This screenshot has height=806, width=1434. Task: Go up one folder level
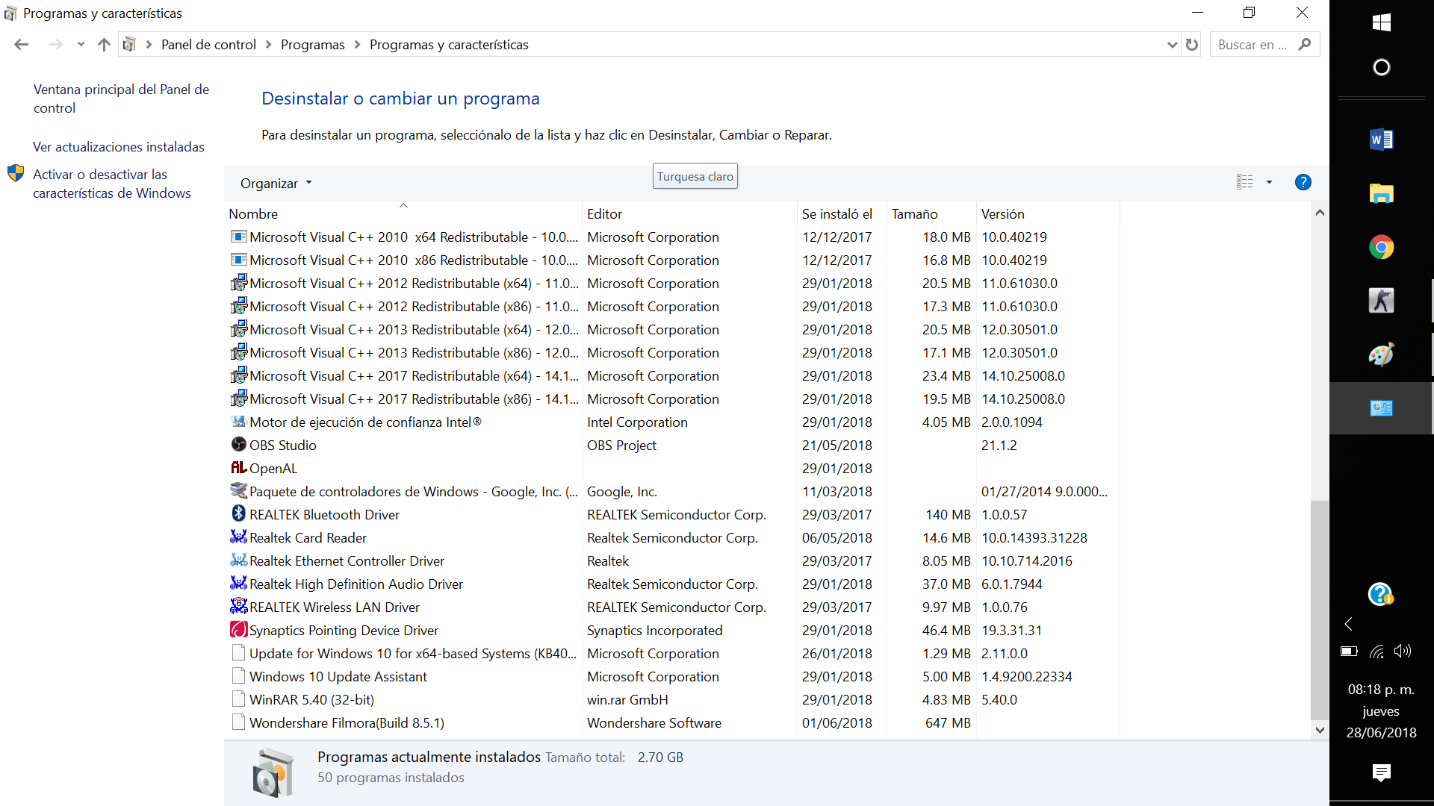coord(104,45)
